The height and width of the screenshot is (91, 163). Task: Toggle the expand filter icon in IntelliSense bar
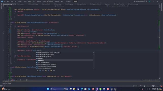(37, 71)
